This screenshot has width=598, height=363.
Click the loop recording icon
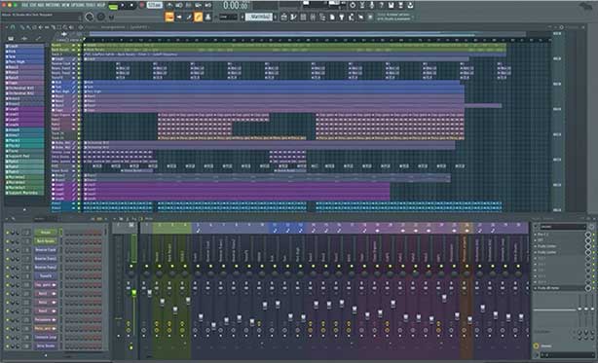[x=208, y=6]
